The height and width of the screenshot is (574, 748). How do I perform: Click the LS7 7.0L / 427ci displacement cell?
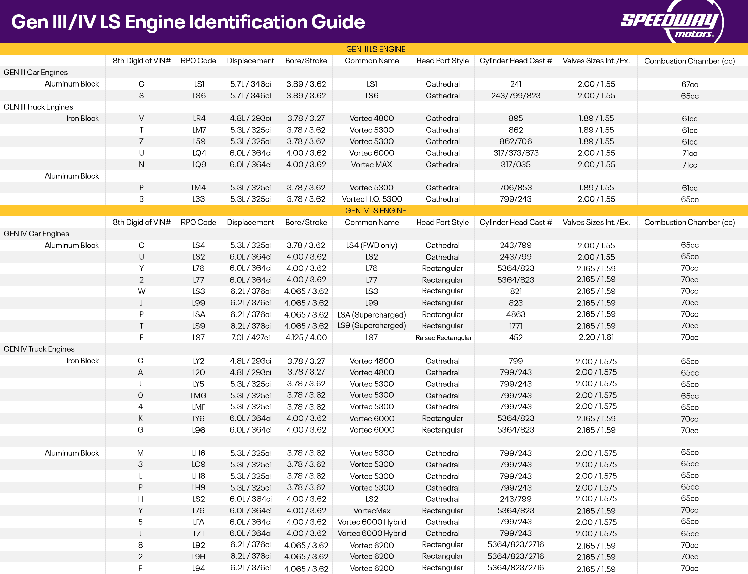point(251,338)
